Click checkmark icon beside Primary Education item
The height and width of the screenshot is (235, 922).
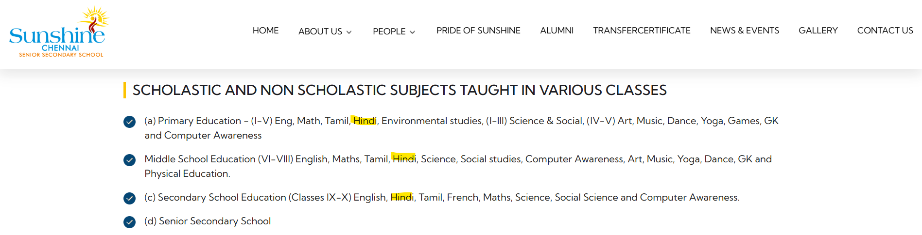point(129,122)
